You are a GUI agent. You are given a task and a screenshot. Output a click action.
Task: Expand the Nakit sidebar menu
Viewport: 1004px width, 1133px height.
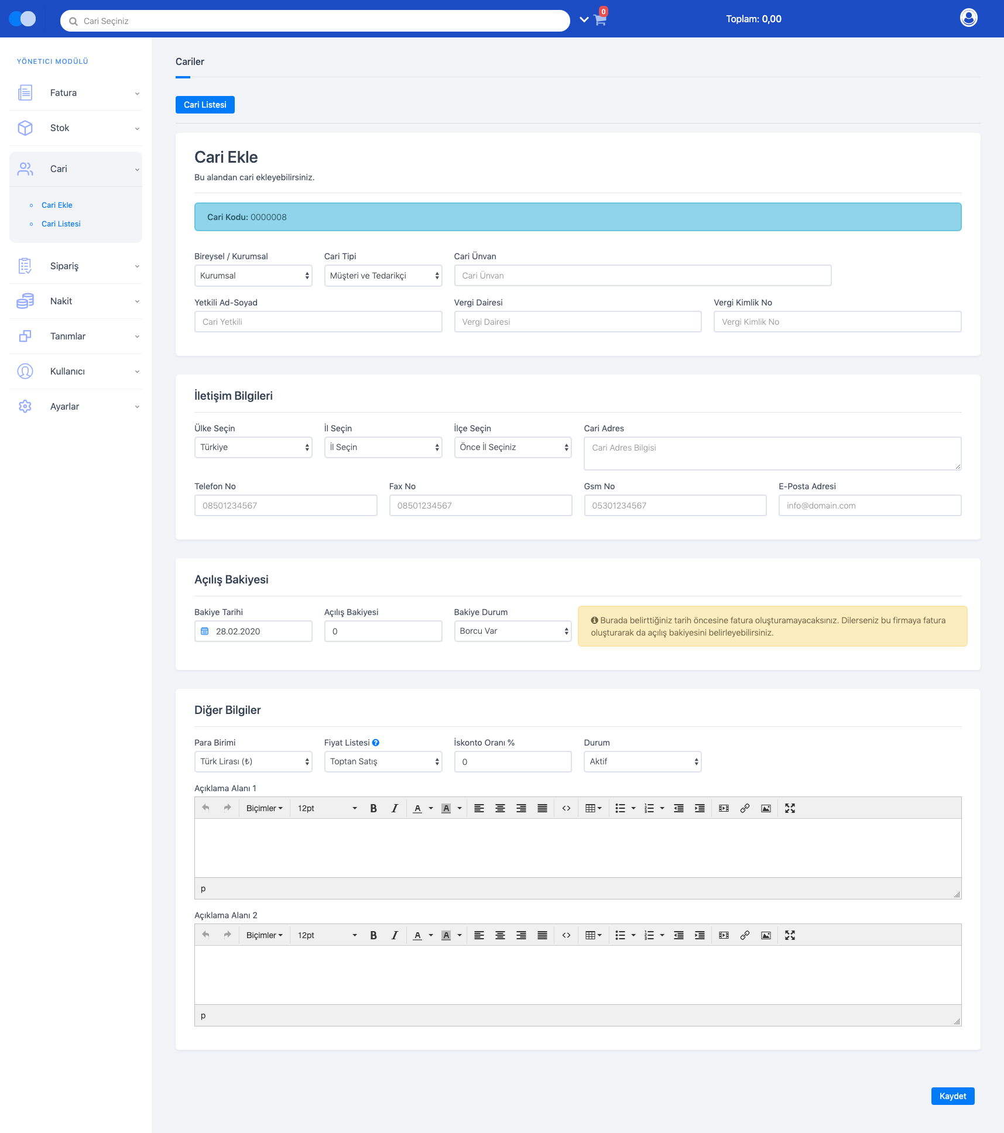[76, 301]
